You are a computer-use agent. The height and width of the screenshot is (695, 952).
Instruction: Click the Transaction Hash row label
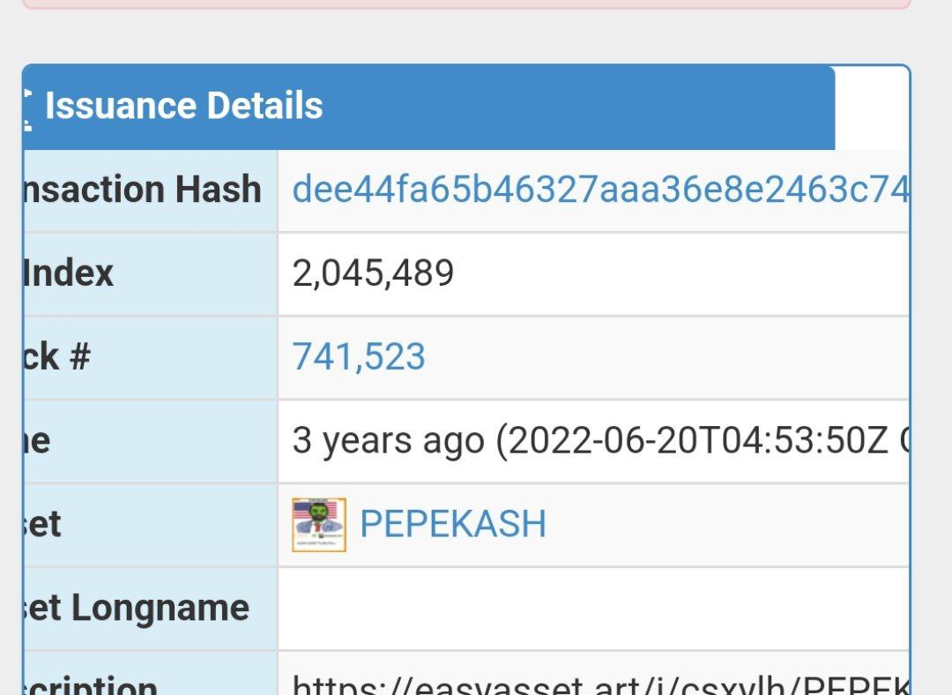[x=143, y=189]
